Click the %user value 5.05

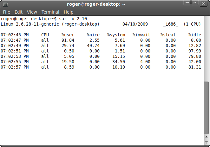tap(69, 56)
